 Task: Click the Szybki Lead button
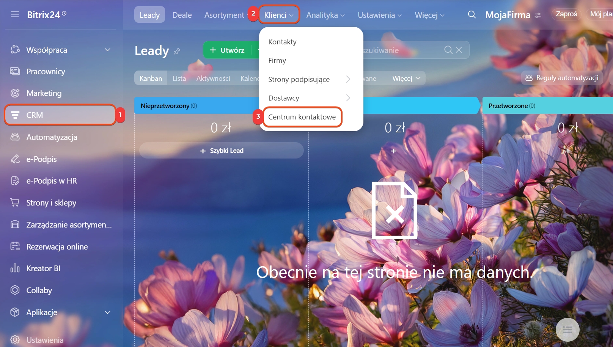(222, 151)
